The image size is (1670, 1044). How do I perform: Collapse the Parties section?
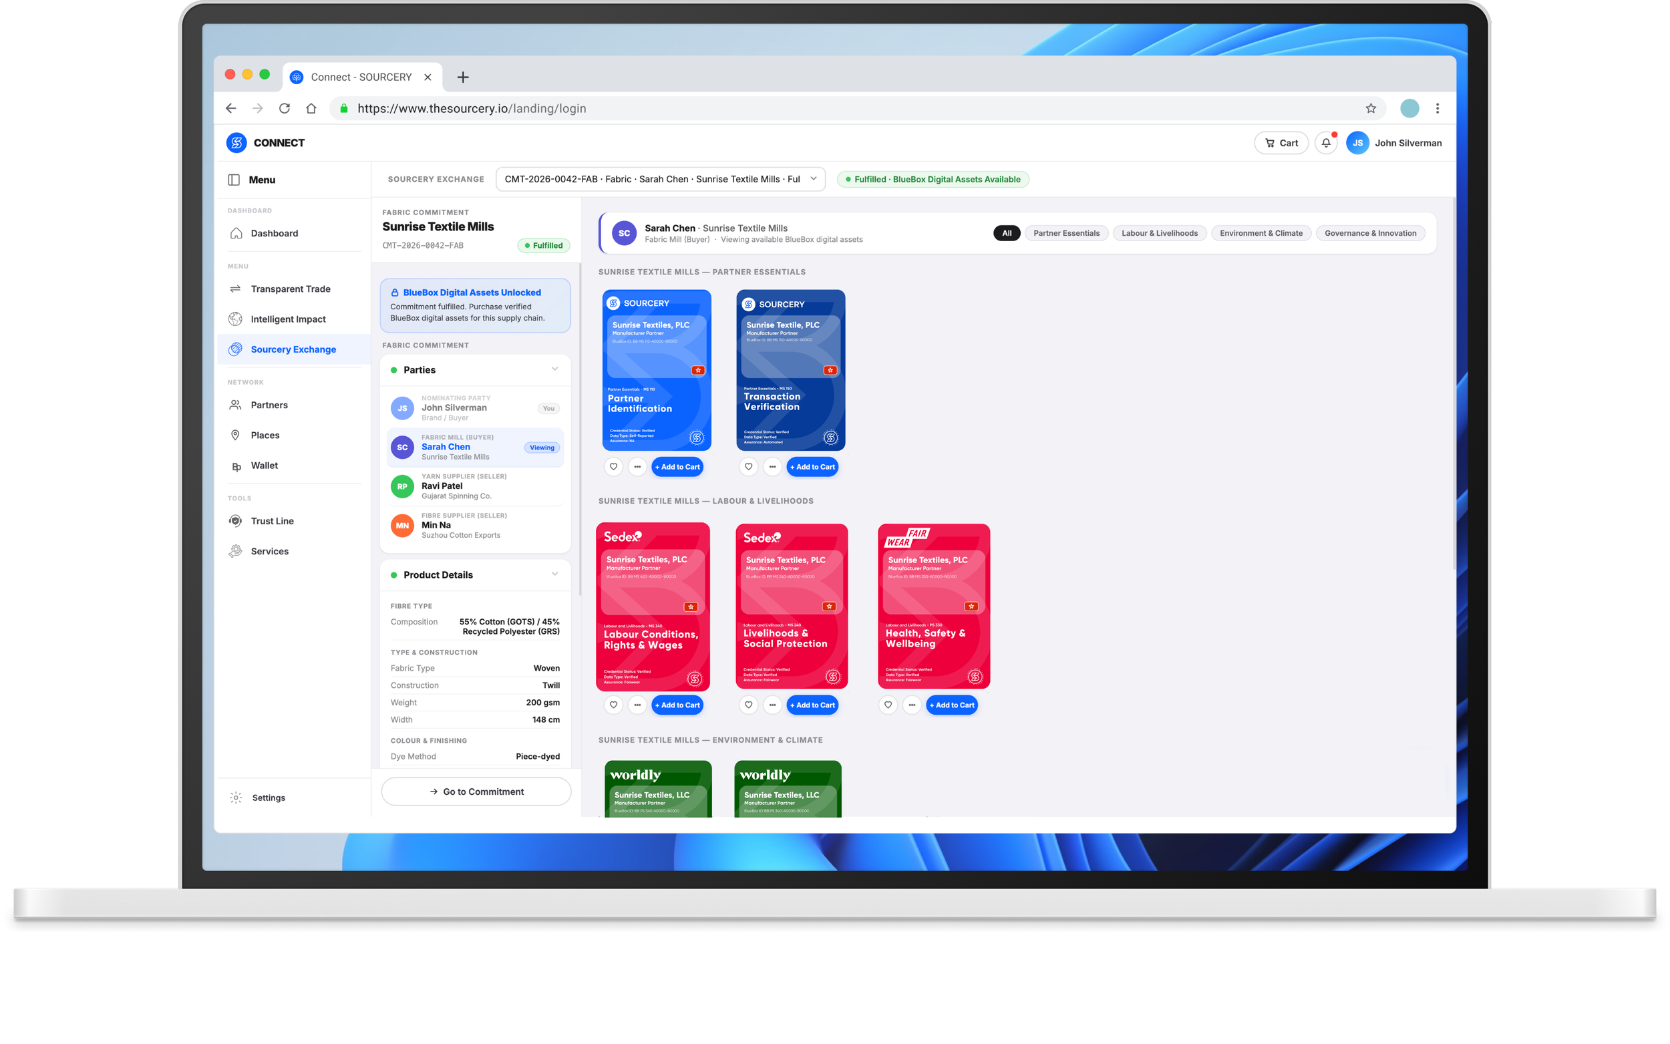click(554, 369)
